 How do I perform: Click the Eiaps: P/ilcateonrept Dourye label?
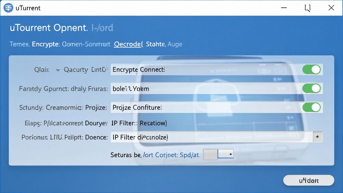click(66, 123)
